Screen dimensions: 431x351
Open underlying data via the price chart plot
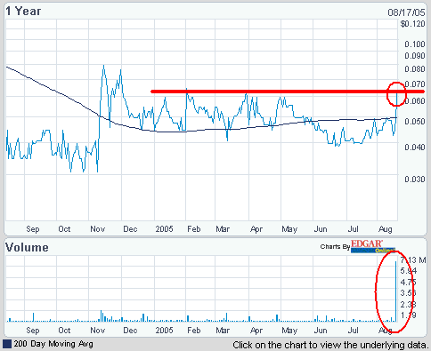[x=201, y=120]
